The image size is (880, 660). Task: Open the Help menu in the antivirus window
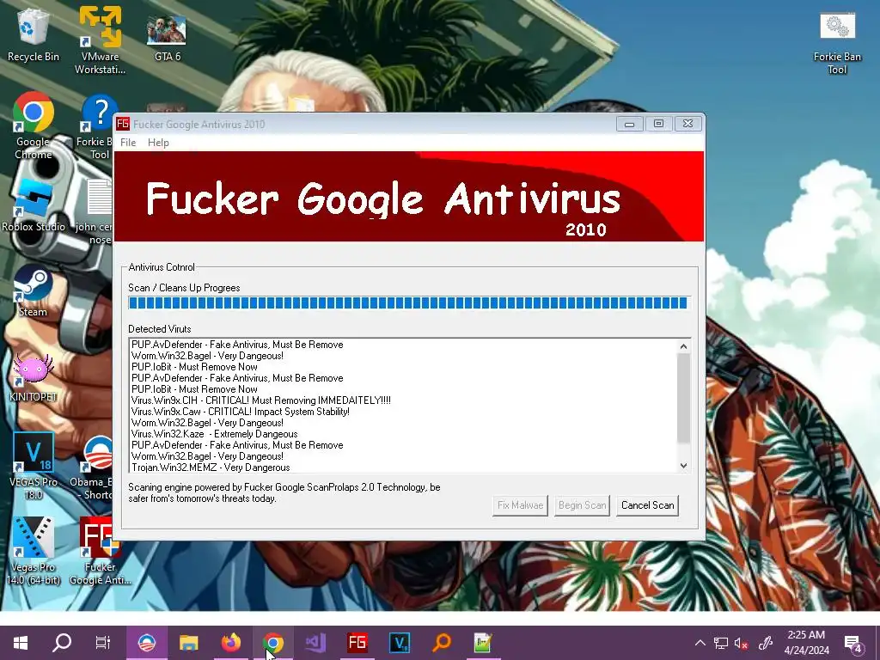pyautogui.click(x=158, y=143)
